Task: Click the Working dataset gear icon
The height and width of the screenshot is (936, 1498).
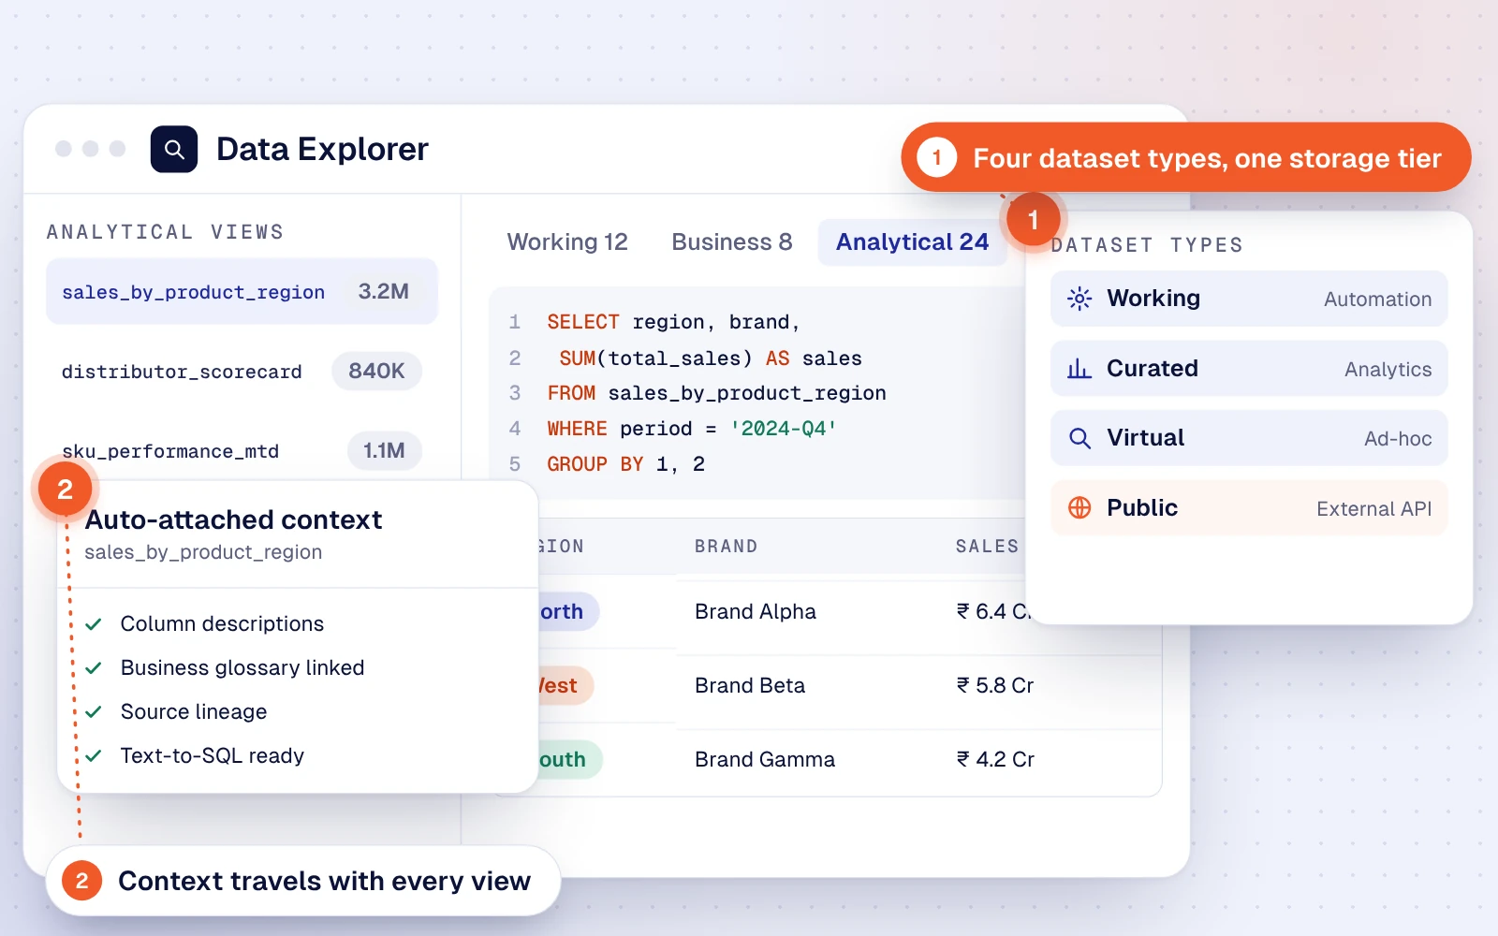Action: coord(1079,299)
